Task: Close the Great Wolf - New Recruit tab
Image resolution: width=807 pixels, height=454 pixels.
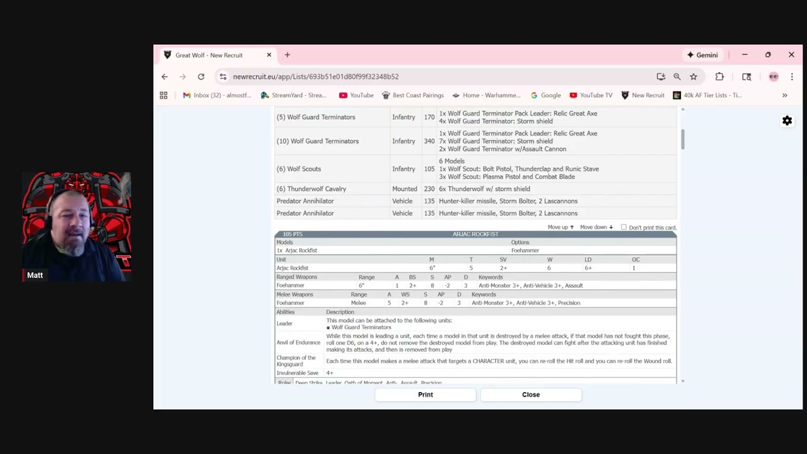Action: tap(269, 55)
